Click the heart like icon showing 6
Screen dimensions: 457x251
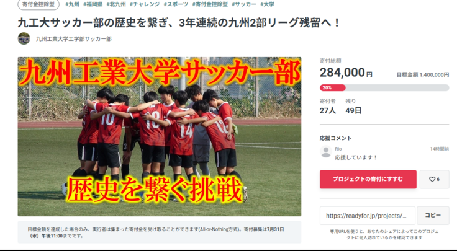434,180
